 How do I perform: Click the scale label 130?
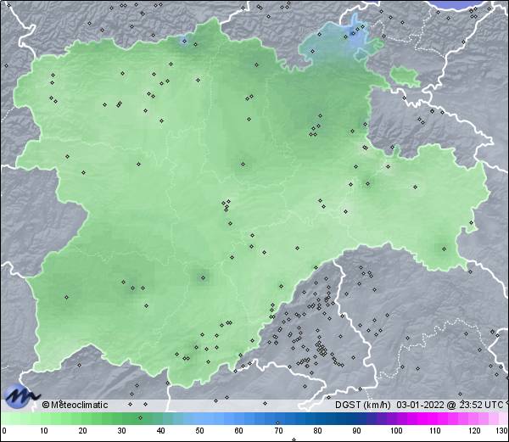click(x=502, y=431)
